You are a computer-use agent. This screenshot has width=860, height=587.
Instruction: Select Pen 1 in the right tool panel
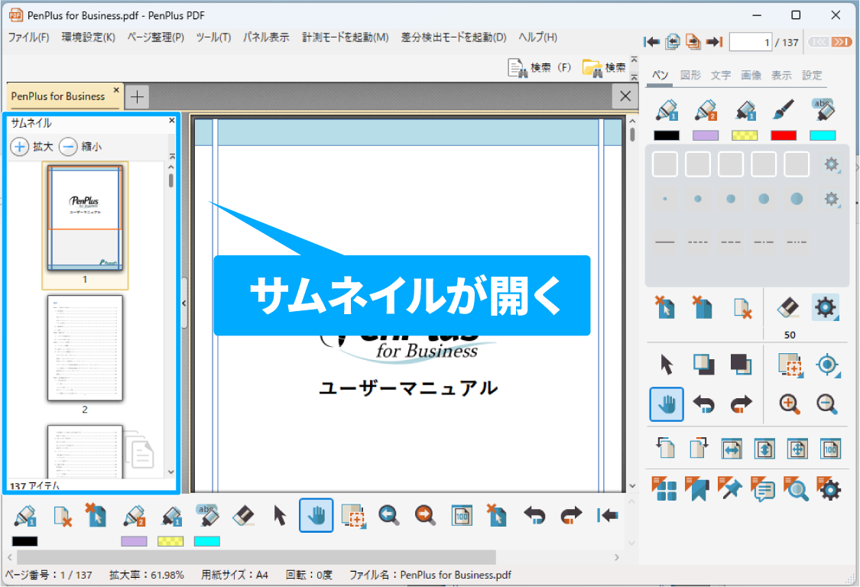point(667,110)
